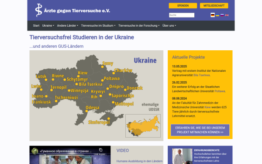Click the Aktuelle Projekte heading
The image size is (262, 164).
tap(188, 57)
